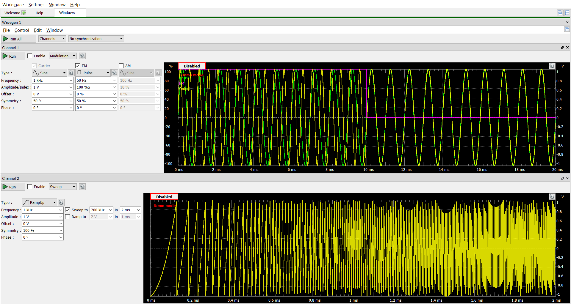Click the cascade windows icon at top right
The height and width of the screenshot is (304, 571).
pyautogui.click(x=560, y=13)
